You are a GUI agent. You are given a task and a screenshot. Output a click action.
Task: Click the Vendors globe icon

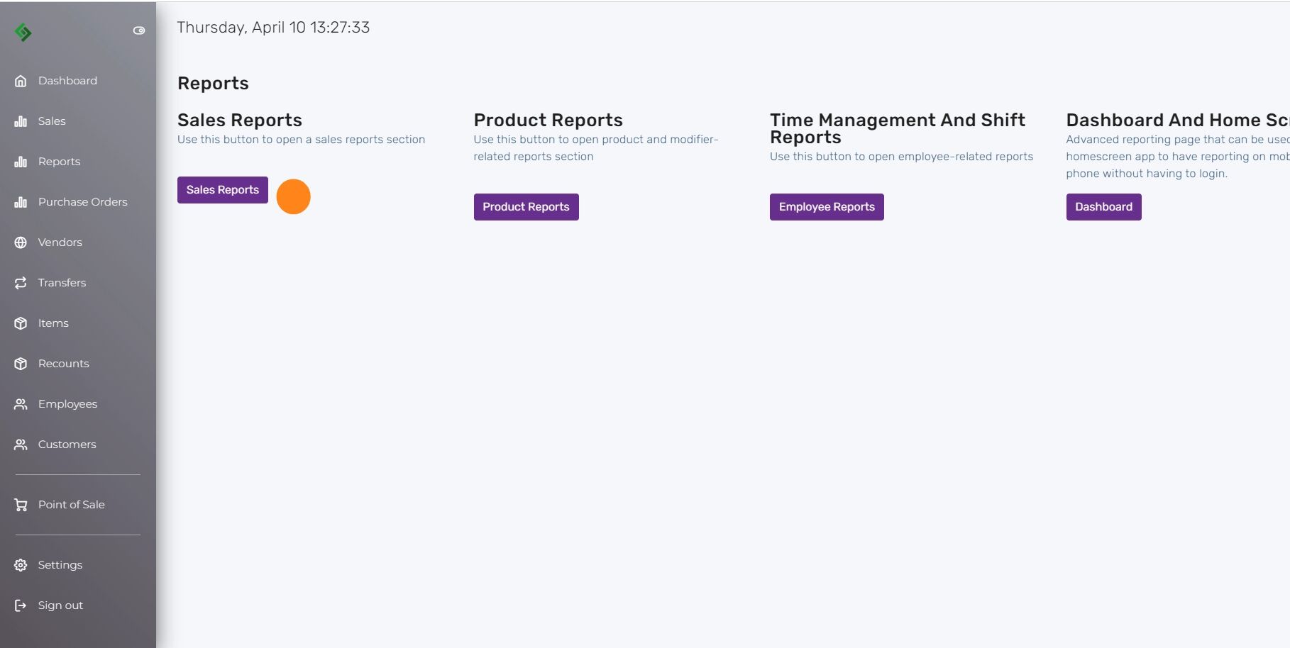point(21,242)
